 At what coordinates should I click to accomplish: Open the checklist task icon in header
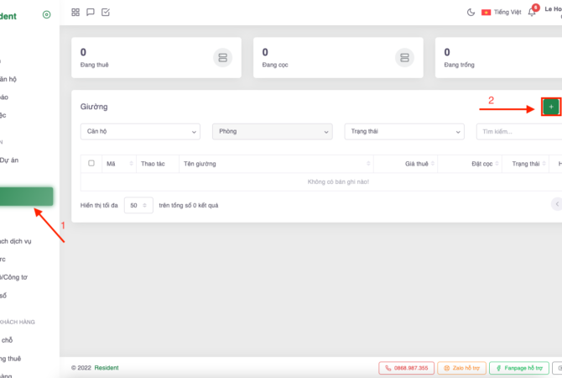click(x=105, y=13)
